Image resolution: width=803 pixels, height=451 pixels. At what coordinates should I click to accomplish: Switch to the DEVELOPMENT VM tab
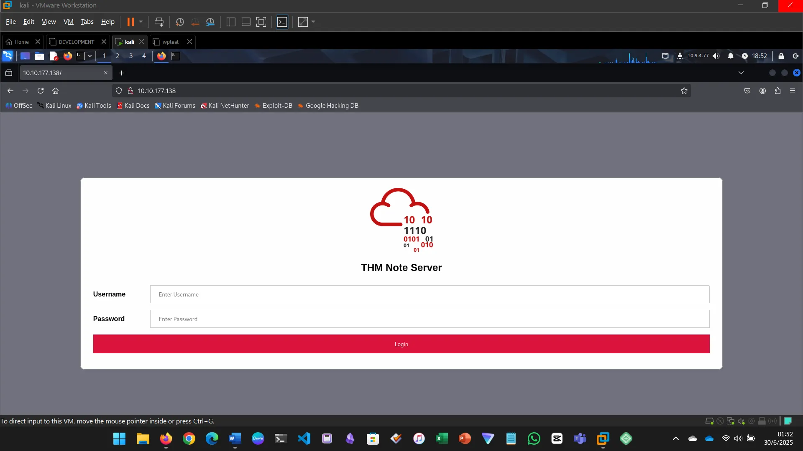pos(76,42)
